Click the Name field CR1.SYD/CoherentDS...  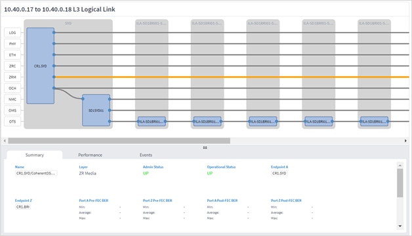pyautogui.click(x=35, y=173)
